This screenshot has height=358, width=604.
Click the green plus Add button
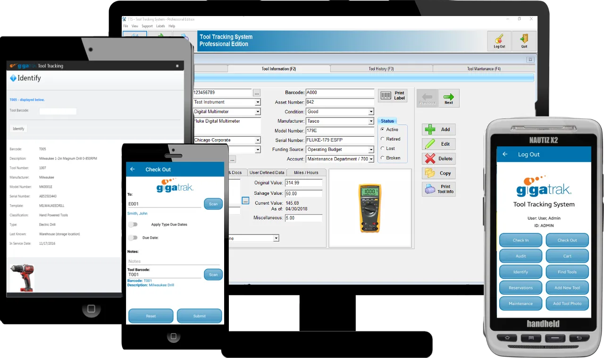pos(438,129)
